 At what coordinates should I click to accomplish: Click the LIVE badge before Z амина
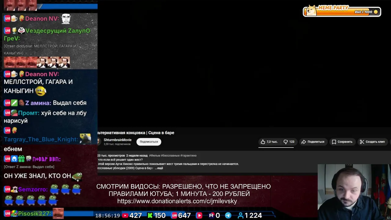pyautogui.click(x=7, y=103)
